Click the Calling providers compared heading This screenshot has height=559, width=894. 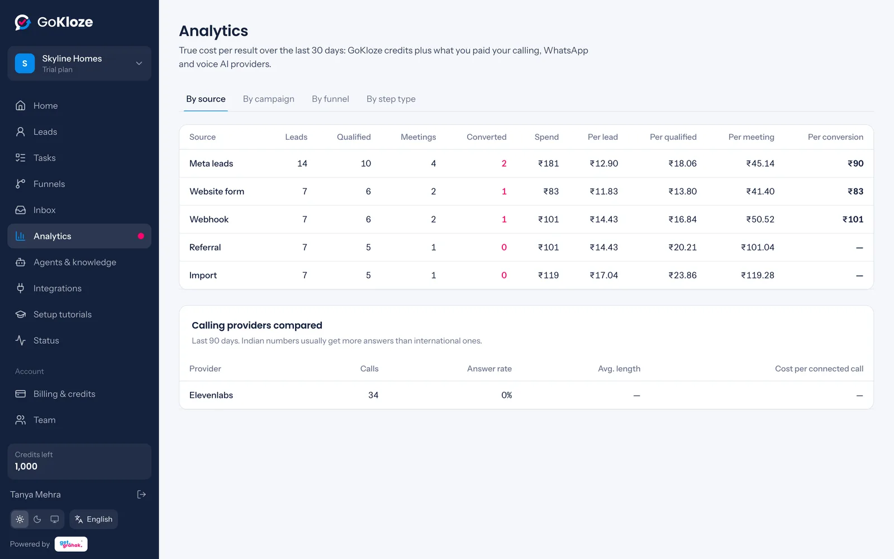click(257, 325)
